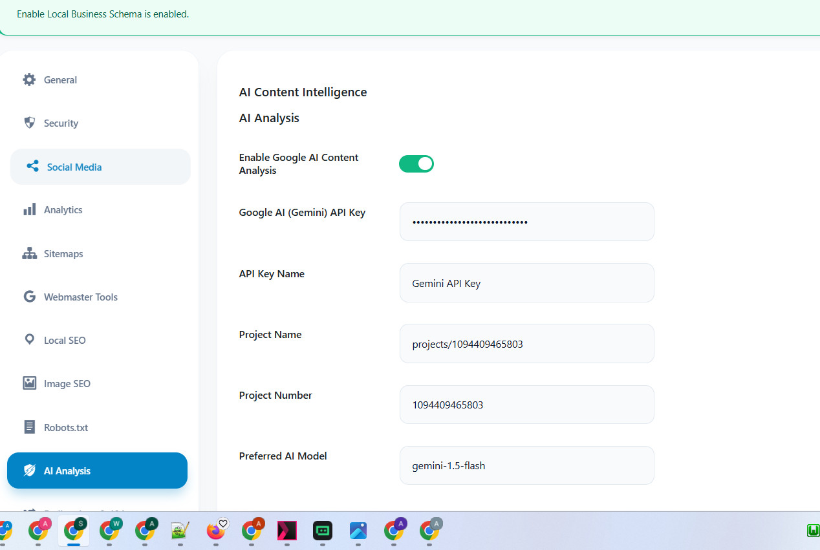The width and height of the screenshot is (820, 550).
Task: Click the Robots.txt document icon
Action: click(29, 427)
